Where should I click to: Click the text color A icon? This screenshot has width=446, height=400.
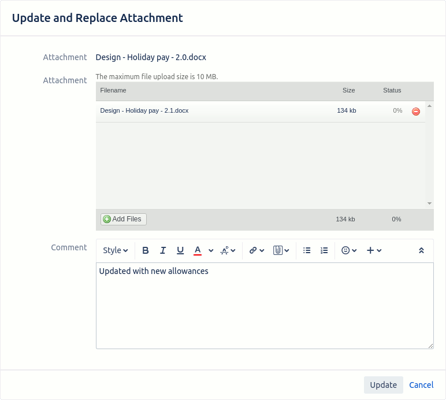pyautogui.click(x=198, y=250)
